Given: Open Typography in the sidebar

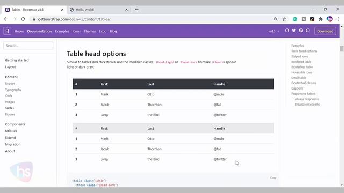Looking at the screenshot, I should 13,90.
